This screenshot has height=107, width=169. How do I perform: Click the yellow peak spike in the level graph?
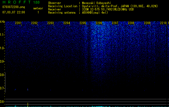pos(28,105)
